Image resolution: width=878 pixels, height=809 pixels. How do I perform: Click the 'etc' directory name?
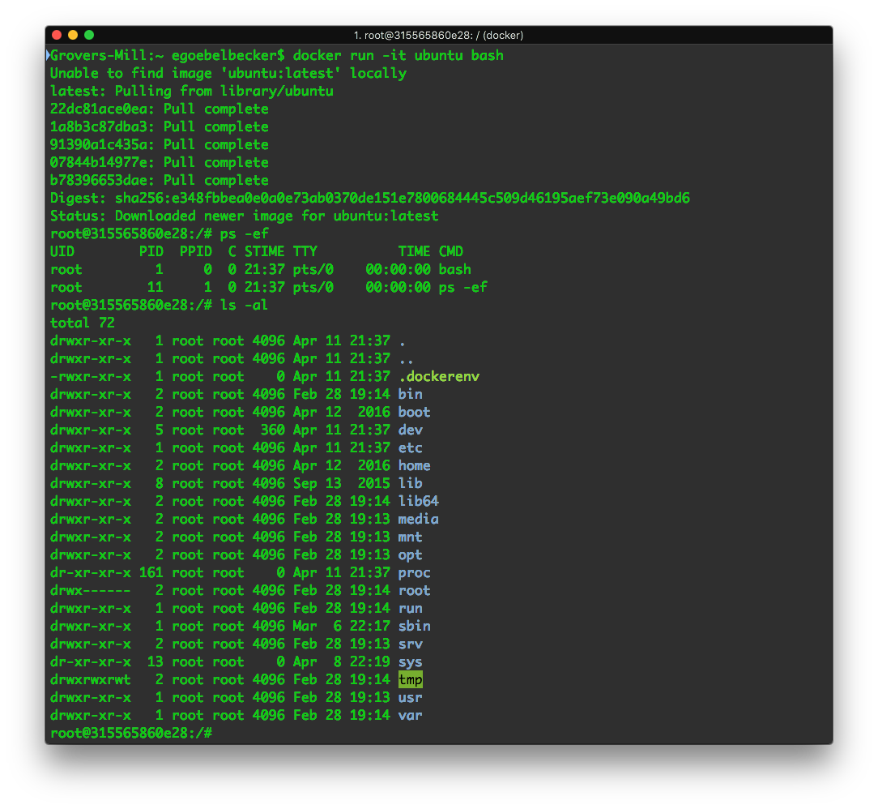411,448
